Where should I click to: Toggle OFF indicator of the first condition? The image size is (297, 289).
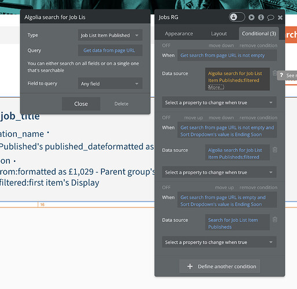[166, 46]
